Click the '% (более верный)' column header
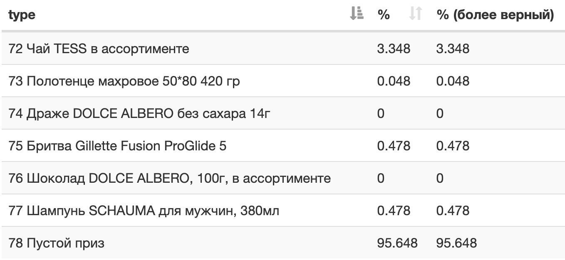 [x=496, y=15]
